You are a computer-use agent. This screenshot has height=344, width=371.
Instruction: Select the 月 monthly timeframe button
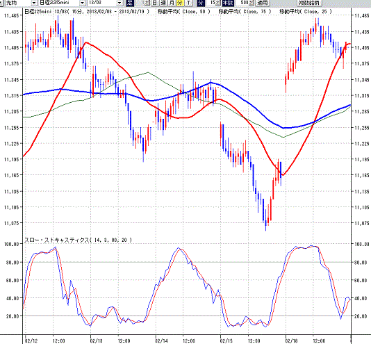(172, 3)
